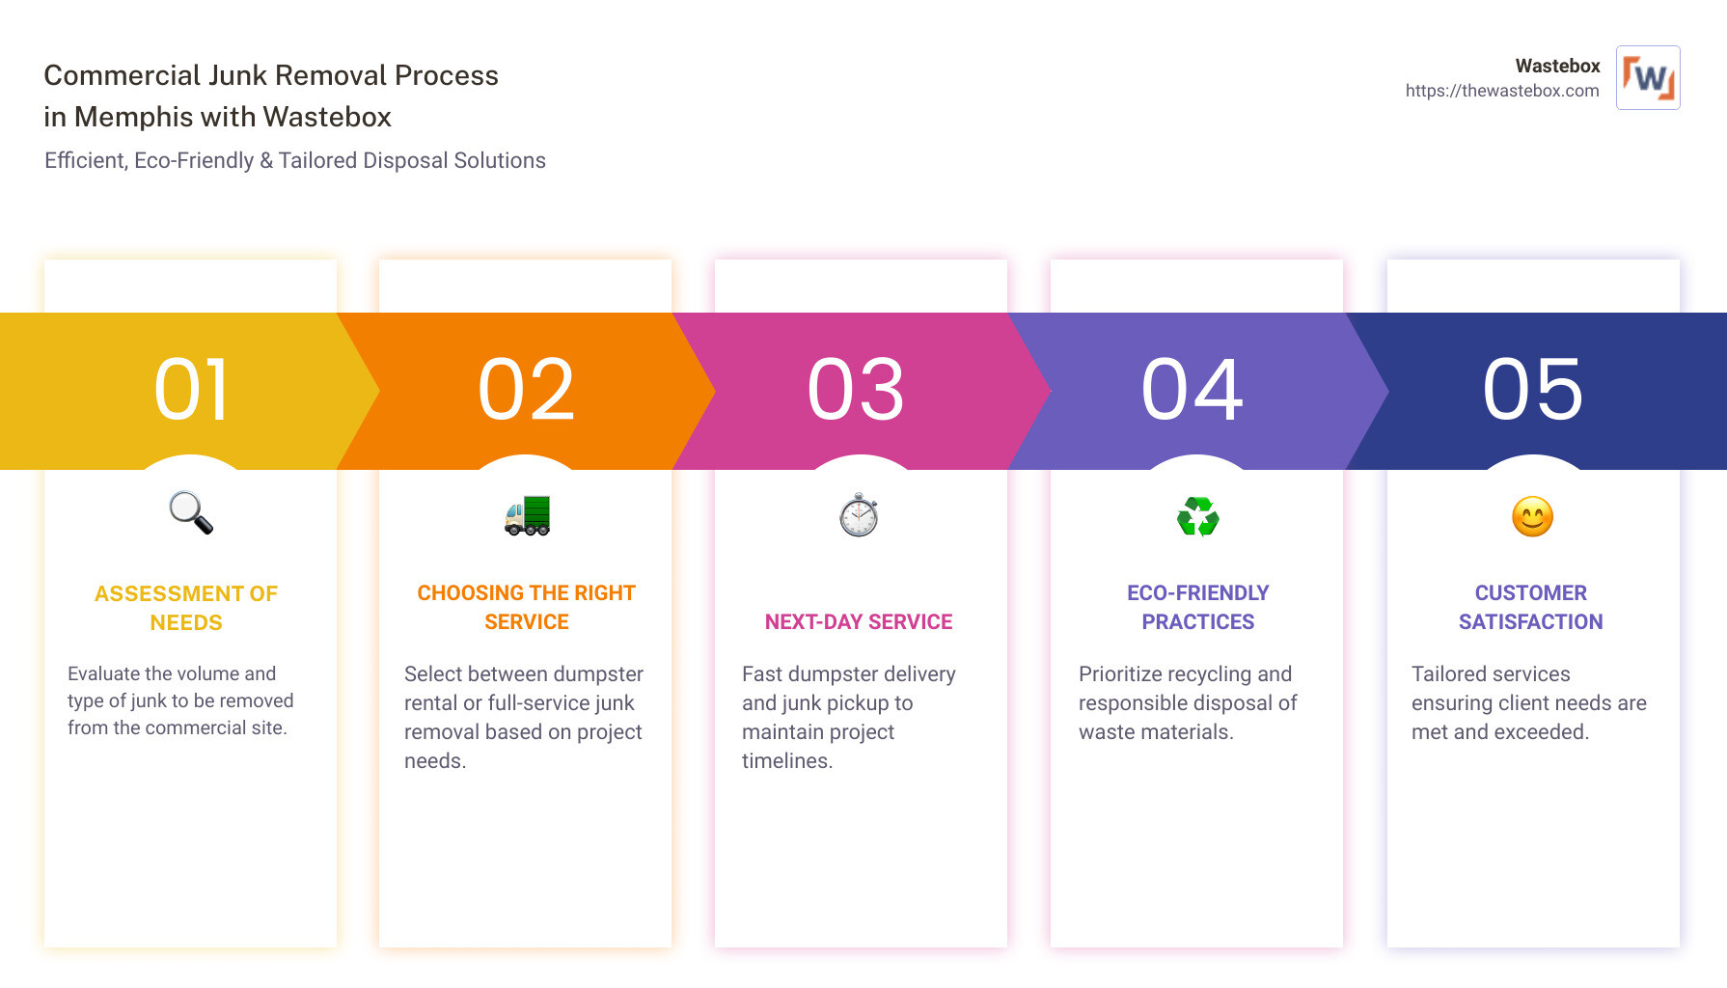Click the smiley face icon
Image resolution: width=1727 pixels, height=988 pixels.
coord(1532,517)
